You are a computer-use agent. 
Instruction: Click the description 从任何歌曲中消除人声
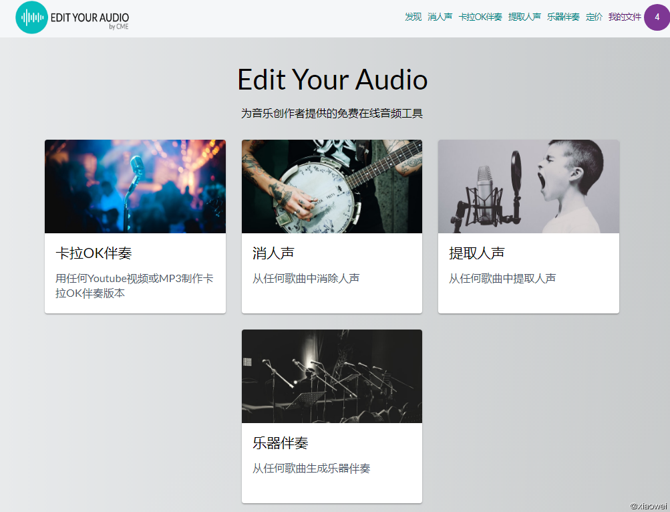306,279
